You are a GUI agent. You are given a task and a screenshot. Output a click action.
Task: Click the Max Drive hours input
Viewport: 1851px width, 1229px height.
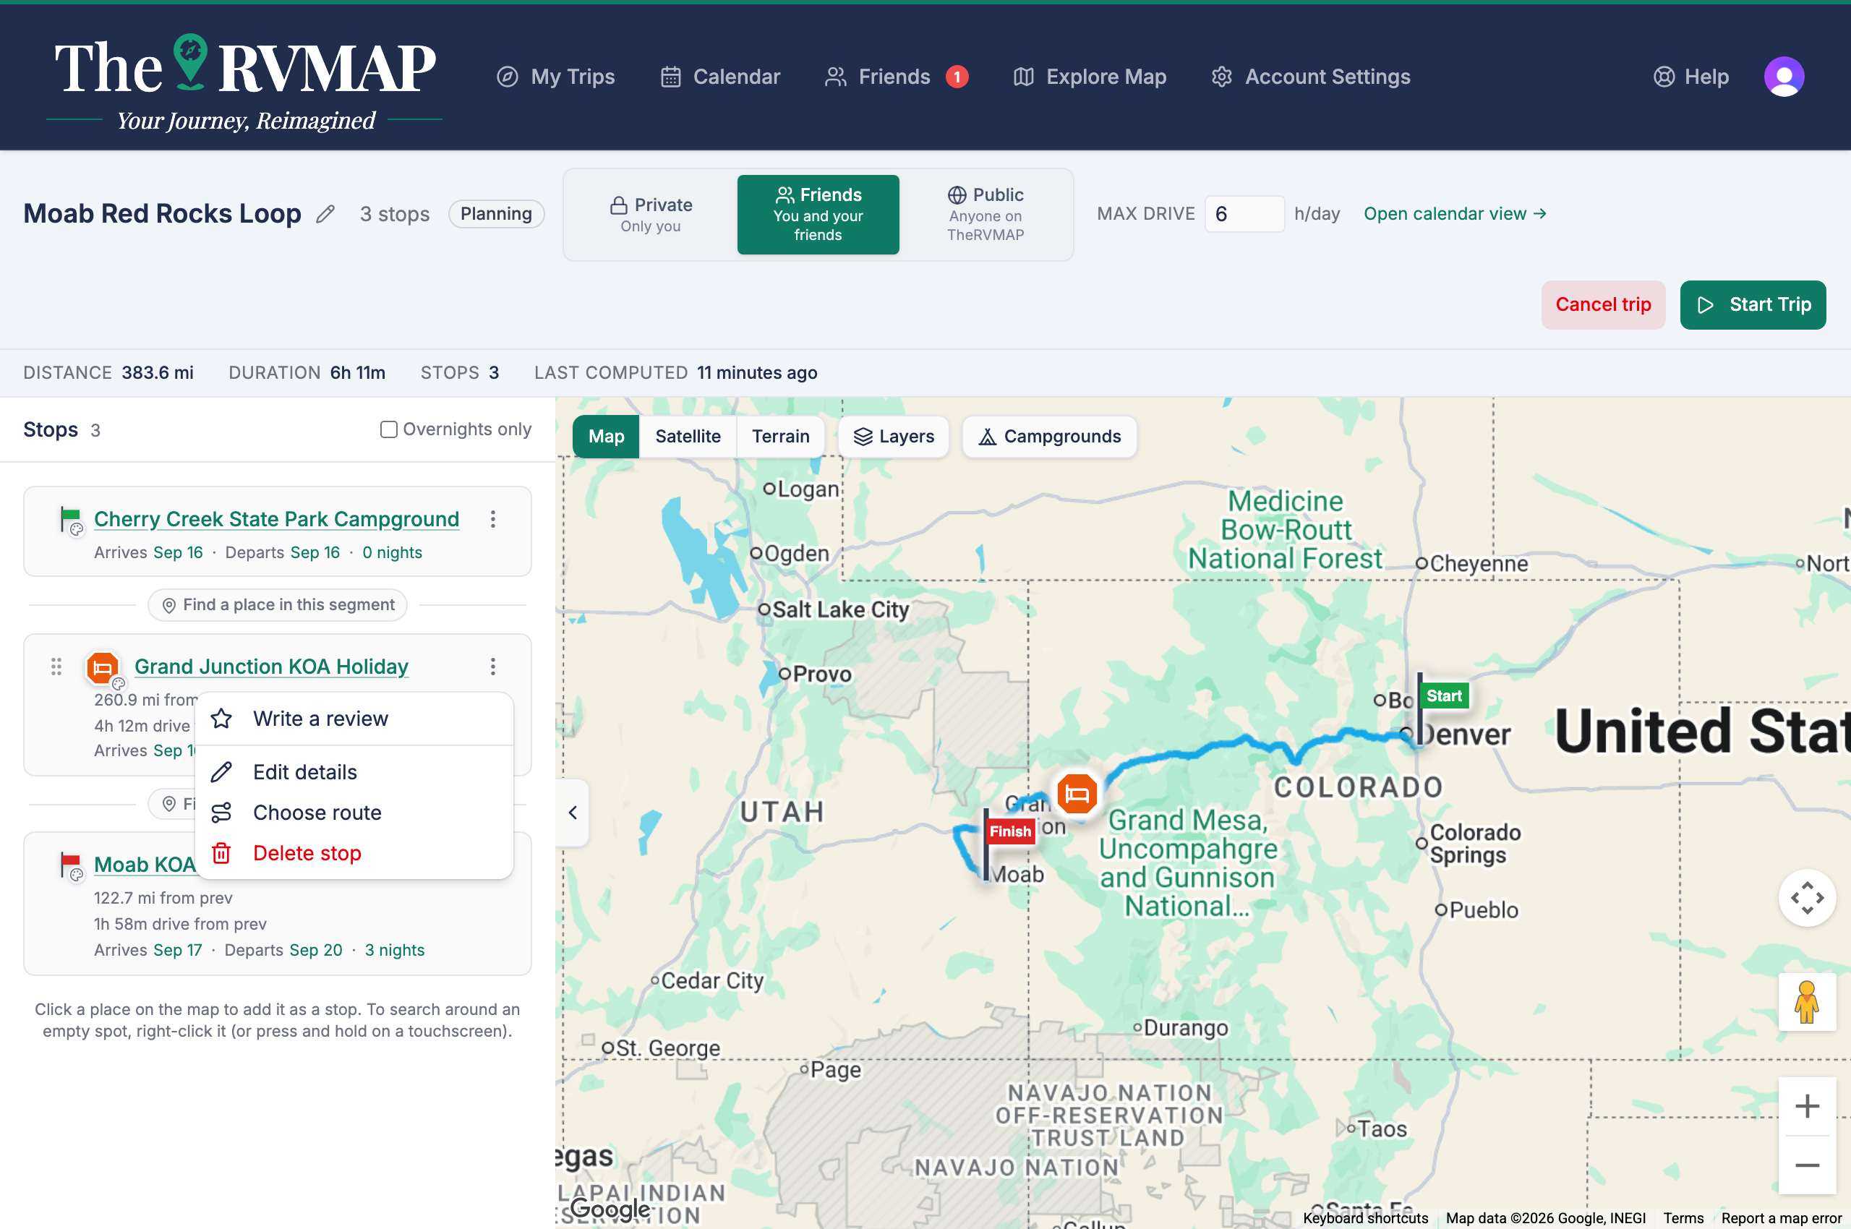[x=1244, y=214]
